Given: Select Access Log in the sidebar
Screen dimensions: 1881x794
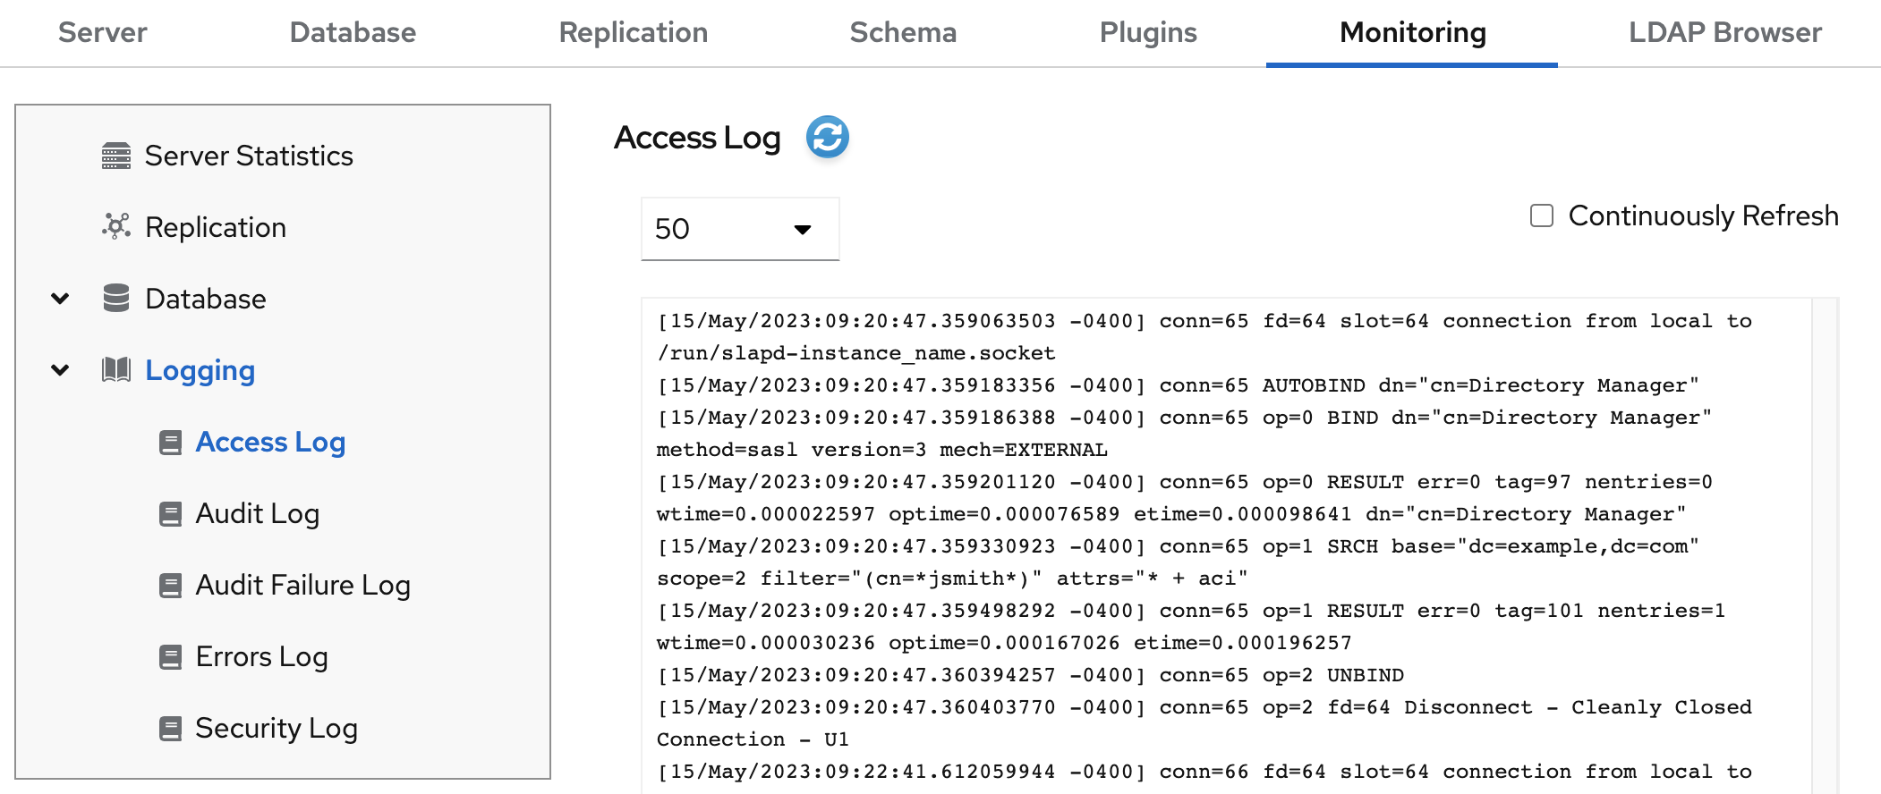Looking at the screenshot, I should [x=270, y=442].
